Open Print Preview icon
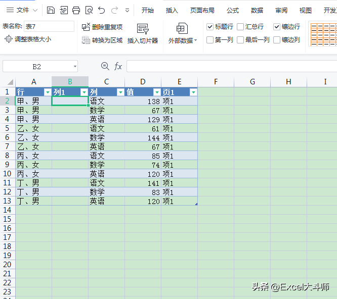This screenshot has width=337, height=299. coord(89,10)
